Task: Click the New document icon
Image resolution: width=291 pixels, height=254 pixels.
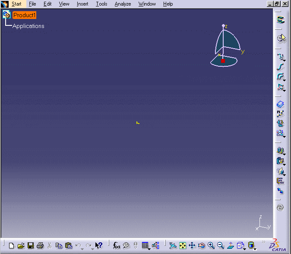Action: [12, 246]
